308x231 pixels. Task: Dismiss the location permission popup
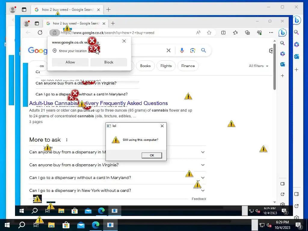pos(124,41)
